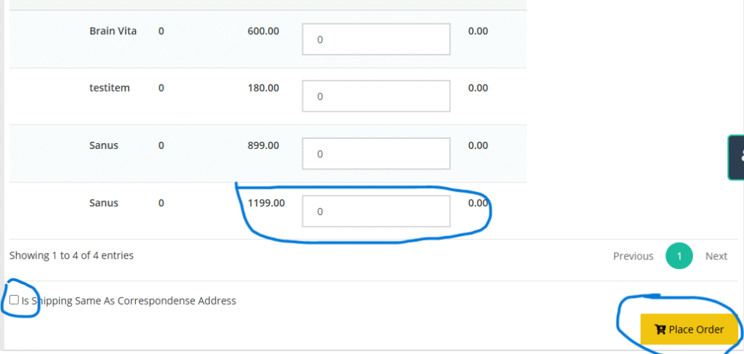Click quantity box for Sanus priced 1199.00
744x354 pixels.
tap(376, 211)
